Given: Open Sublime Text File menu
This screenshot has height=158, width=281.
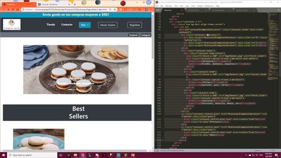Looking at the screenshot, I should click(157, 6).
